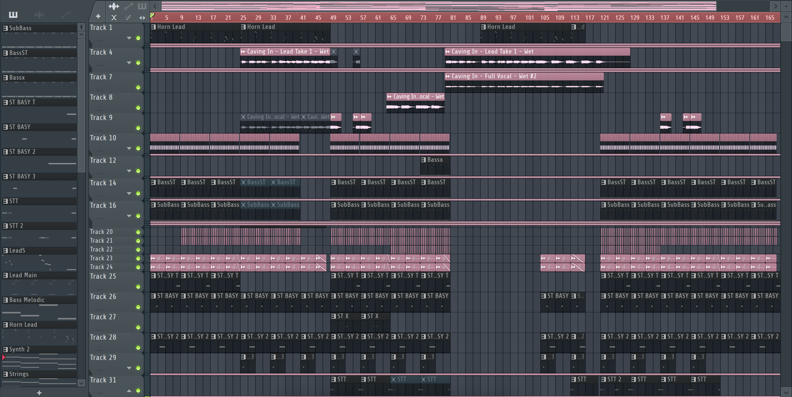
Task: Click left arrow of horizontal playlist scrollbar
Action: [x=155, y=6]
